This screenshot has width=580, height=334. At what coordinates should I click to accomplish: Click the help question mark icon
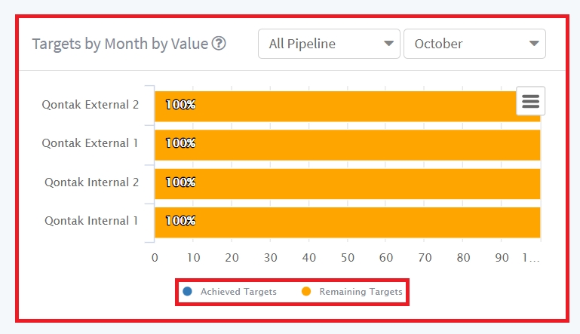click(219, 44)
